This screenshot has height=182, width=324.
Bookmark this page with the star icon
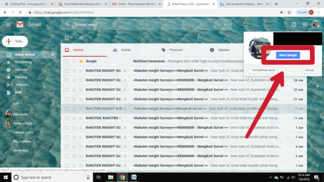289,13
